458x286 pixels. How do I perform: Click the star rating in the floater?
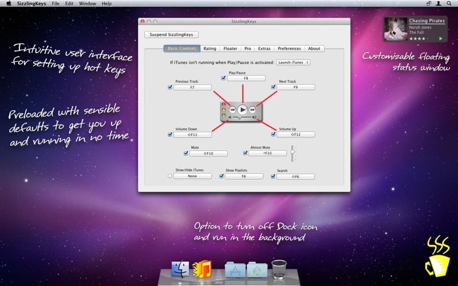tap(417, 38)
